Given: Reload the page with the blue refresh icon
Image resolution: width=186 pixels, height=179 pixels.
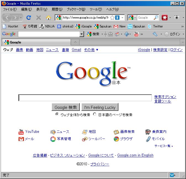Looking at the screenshot, I should click(x=29, y=18).
